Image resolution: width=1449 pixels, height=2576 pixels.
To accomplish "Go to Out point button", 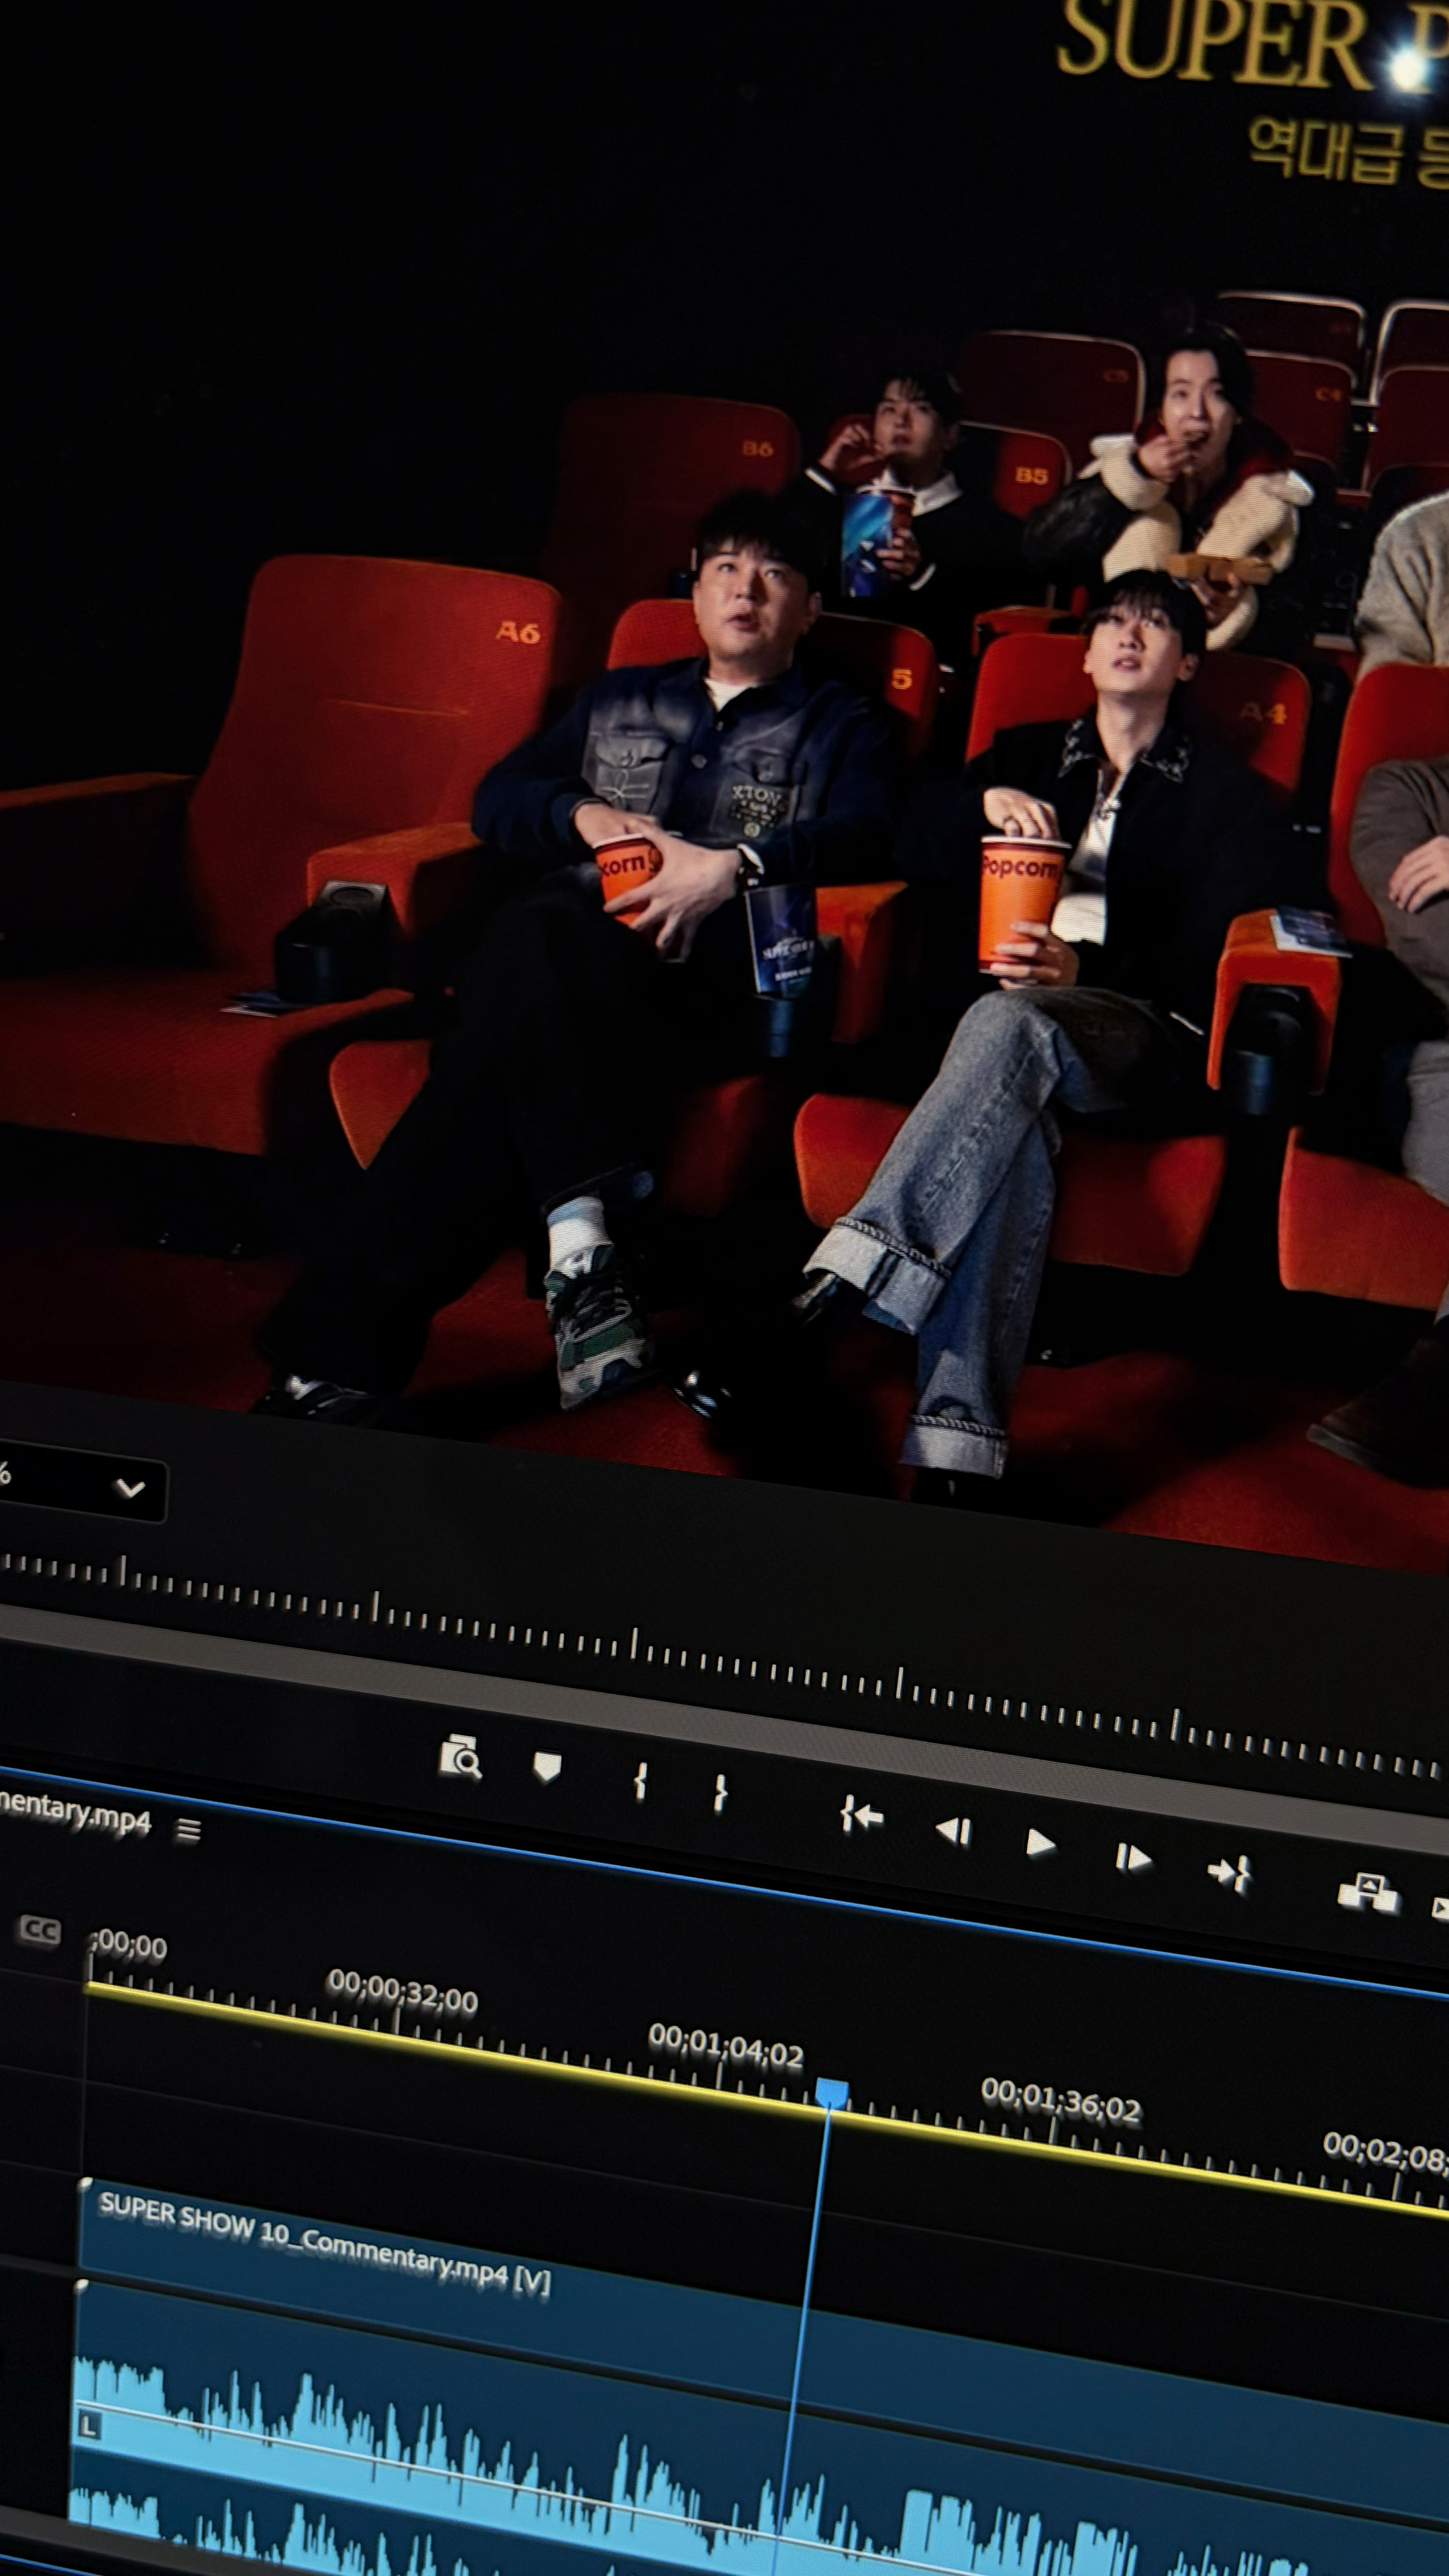I will (1229, 1873).
